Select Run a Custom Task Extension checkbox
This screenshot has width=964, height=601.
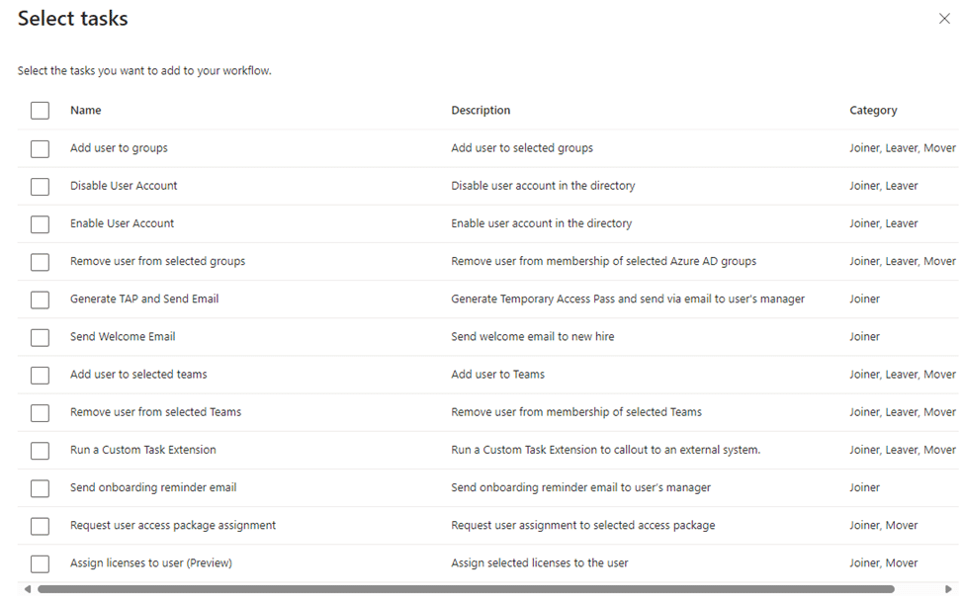[40, 450]
